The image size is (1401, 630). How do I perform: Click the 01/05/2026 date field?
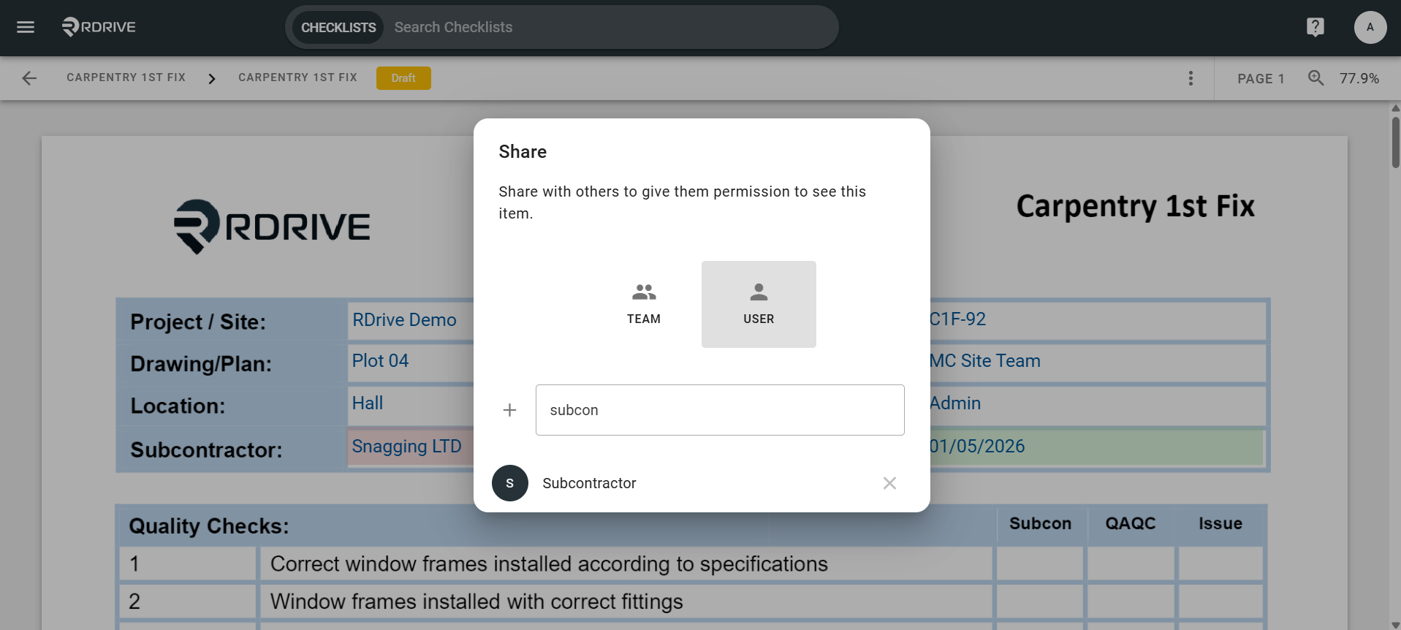coord(1097,447)
